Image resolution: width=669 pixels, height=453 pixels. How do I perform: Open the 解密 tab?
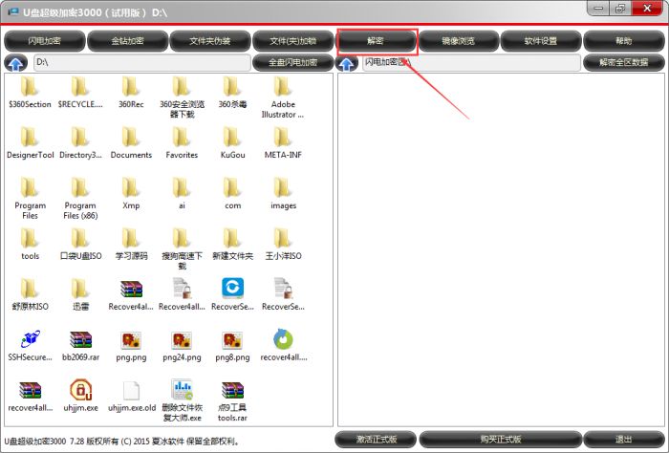(x=377, y=41)
